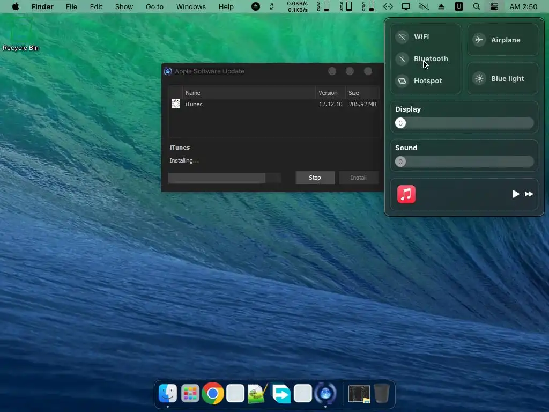Image resolution: width=549 pixels, height=412 pixels.
Task: Skip forward to next track
Action: 529,194
